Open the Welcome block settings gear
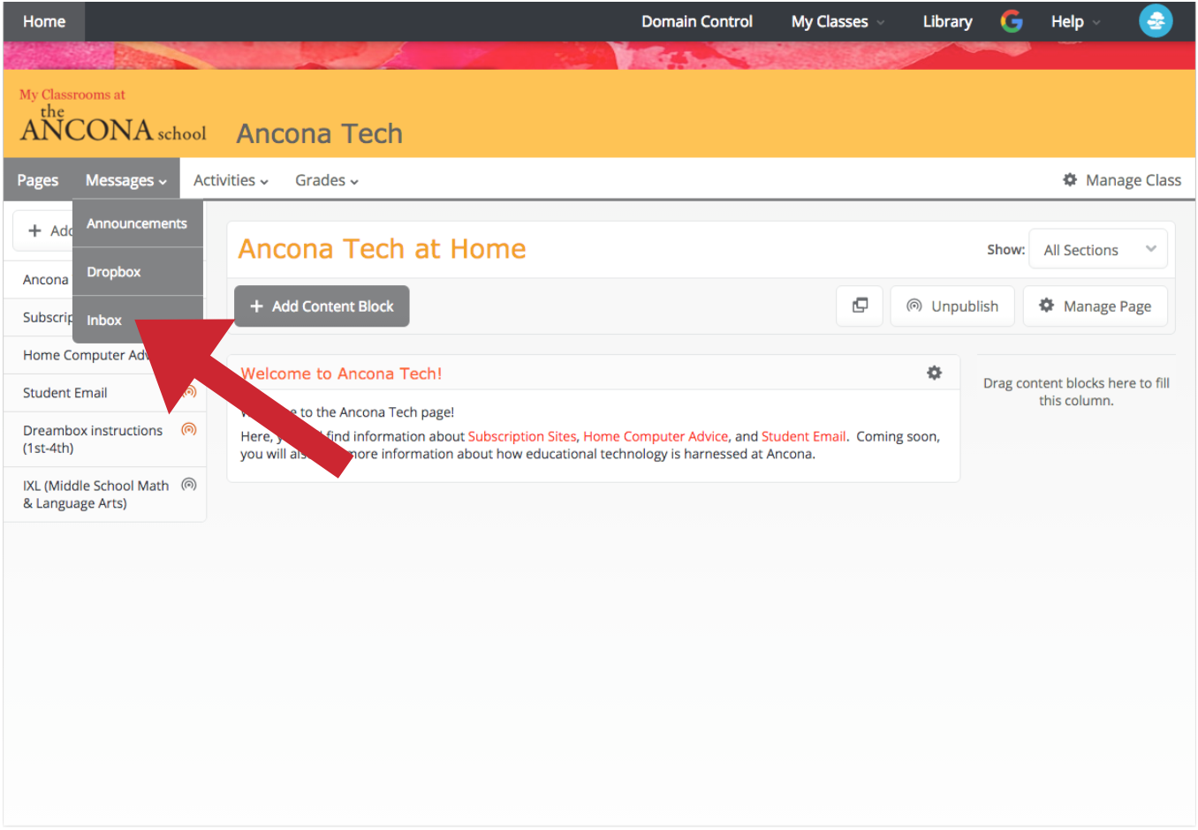 tap(934, 373)
